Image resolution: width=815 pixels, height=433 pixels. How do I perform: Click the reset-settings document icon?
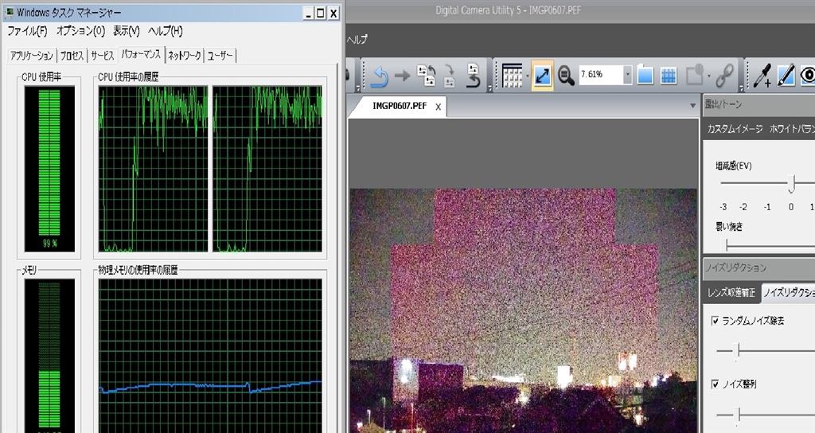tap(473, 76)
